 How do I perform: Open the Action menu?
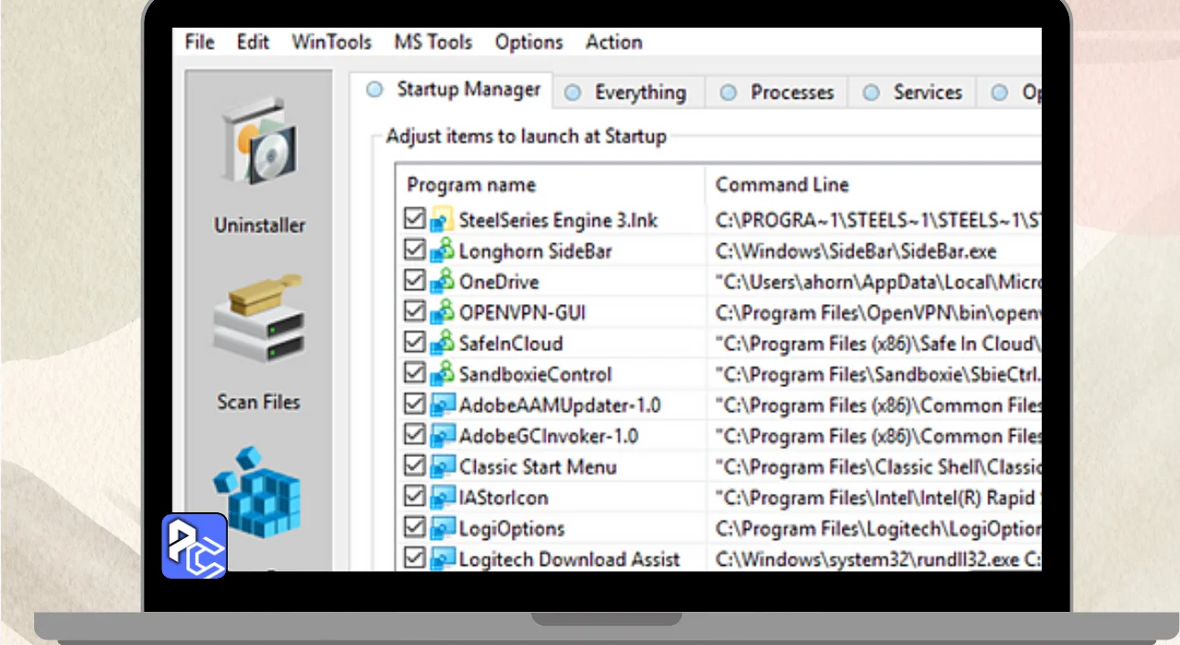click(614, 42)
